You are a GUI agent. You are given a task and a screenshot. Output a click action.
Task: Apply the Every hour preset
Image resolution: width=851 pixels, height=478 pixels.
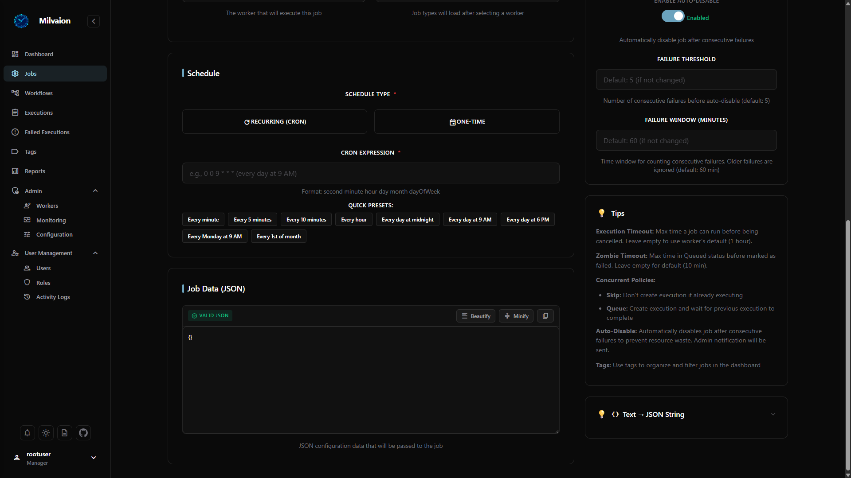point(354,220)
